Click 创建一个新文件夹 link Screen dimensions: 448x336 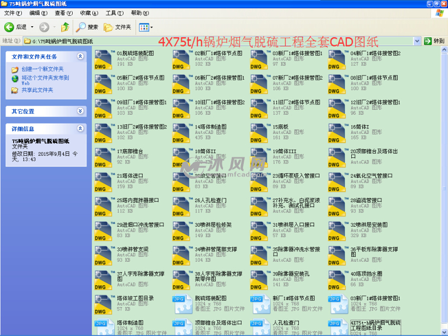42,69
